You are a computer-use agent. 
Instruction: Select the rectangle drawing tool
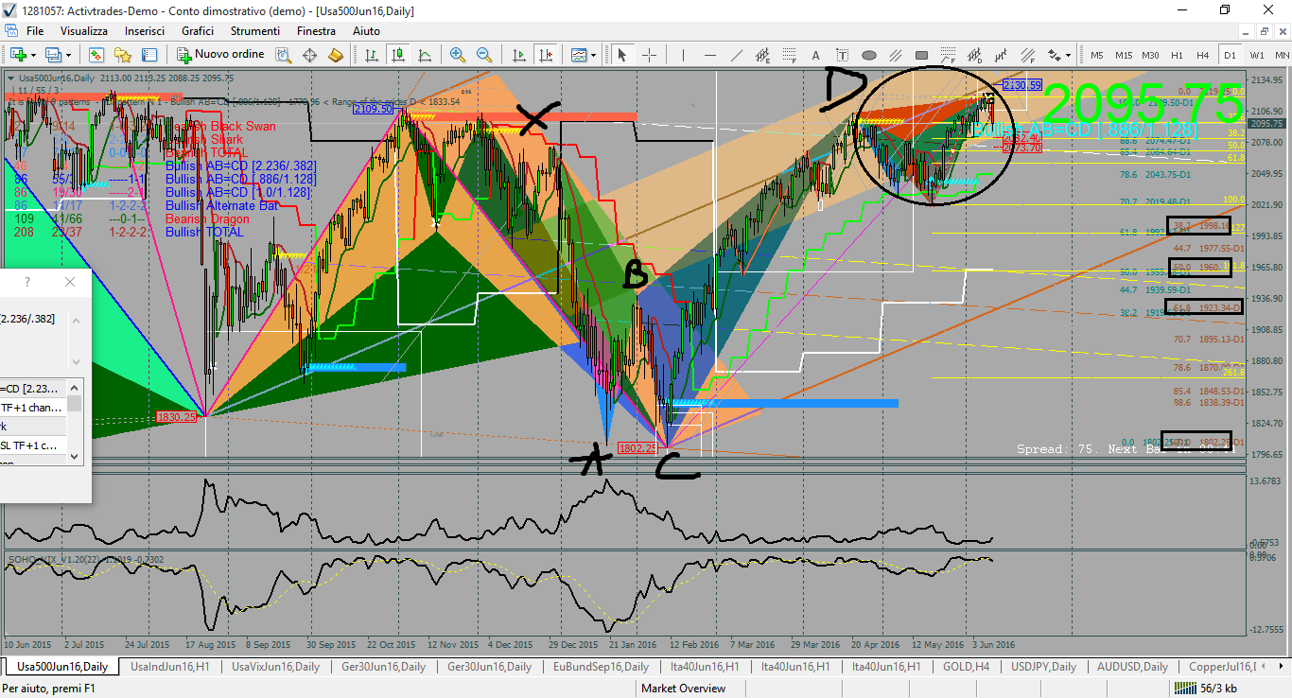[x=921, y=55]
